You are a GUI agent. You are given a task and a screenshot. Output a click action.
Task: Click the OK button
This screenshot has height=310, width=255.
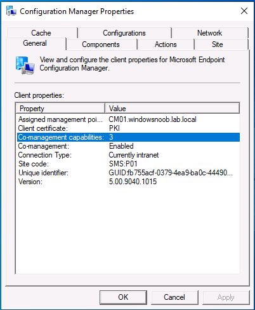[x=123, y=297]
